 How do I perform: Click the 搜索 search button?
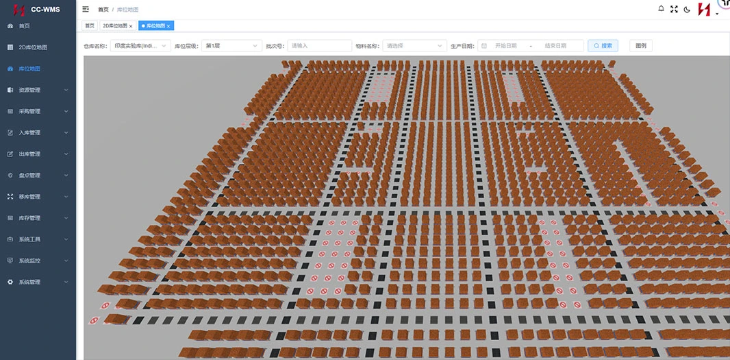(603, 46)
